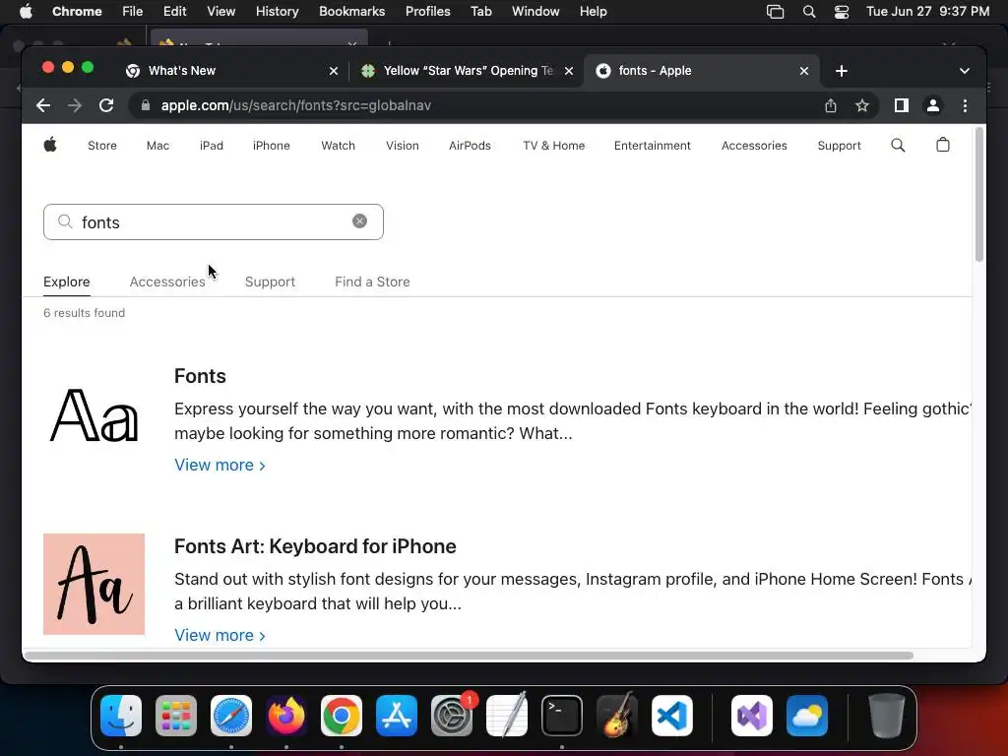Viewport: 1008px width, 756px height.
Task: Toggle the Chrome side panel
Action: 902,105
